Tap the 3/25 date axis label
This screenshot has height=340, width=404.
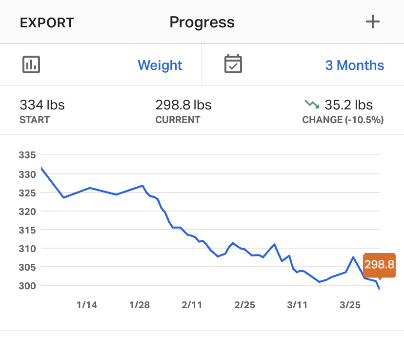[x=350, y=305]
